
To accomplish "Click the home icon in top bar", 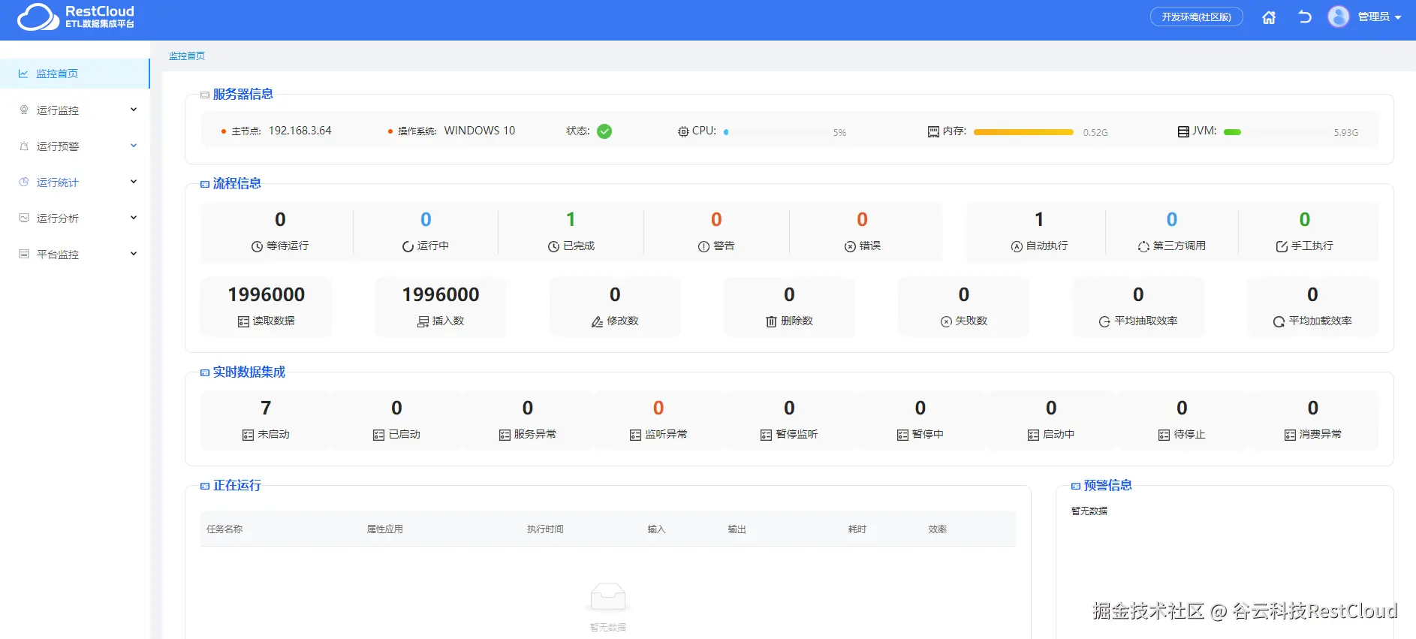I will (x=1268, y=17).
